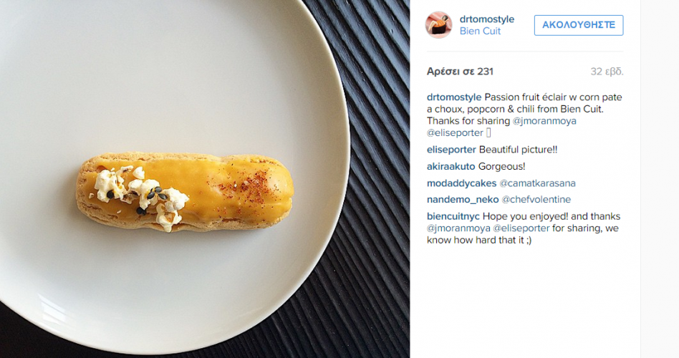Viewport: 679px width, 358px height.
Task: Open drtomostyle username in the caption
Action: tap(454, 97)
